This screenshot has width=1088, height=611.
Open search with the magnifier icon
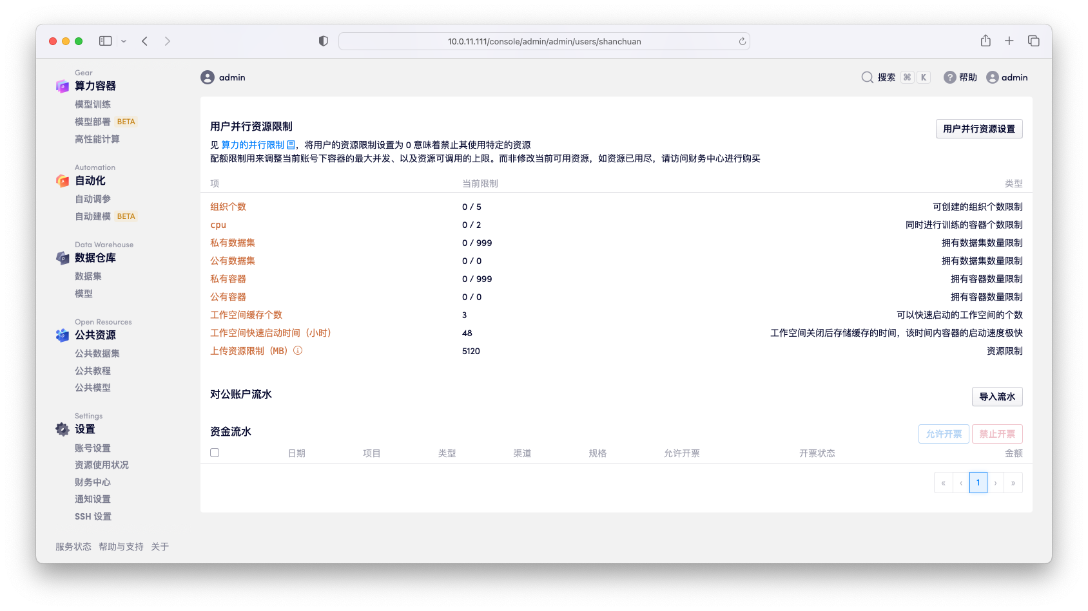click(868, 77)
